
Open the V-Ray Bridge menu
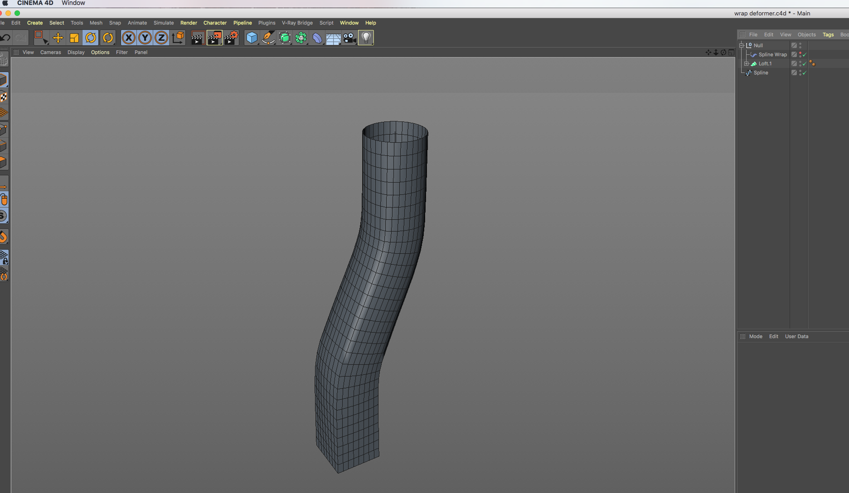(297, 23)
